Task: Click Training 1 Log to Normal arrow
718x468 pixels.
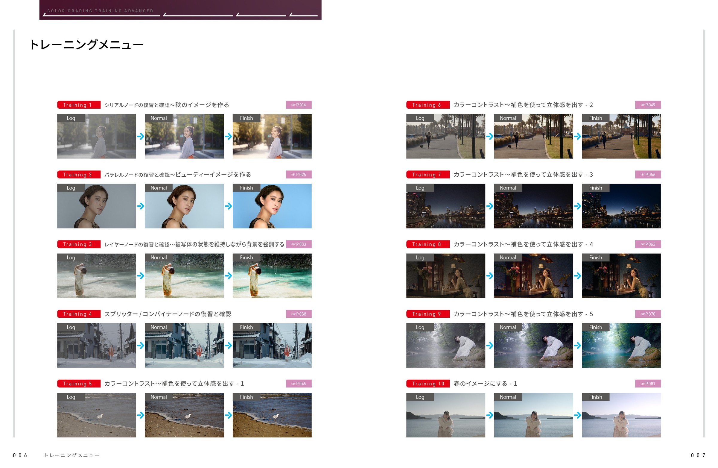Action: tap(140, 137)
